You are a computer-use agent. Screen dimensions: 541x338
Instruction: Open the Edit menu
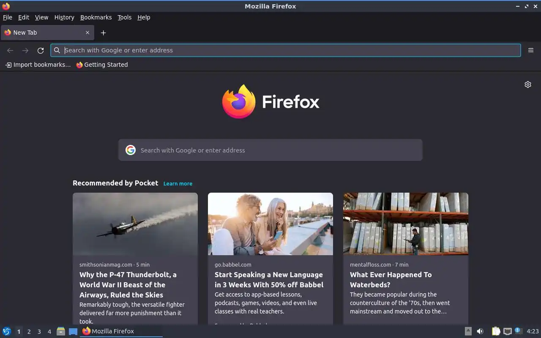pos(24,17)
